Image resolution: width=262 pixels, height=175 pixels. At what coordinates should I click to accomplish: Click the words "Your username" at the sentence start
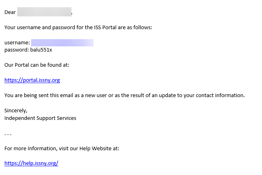pos(22,28)
